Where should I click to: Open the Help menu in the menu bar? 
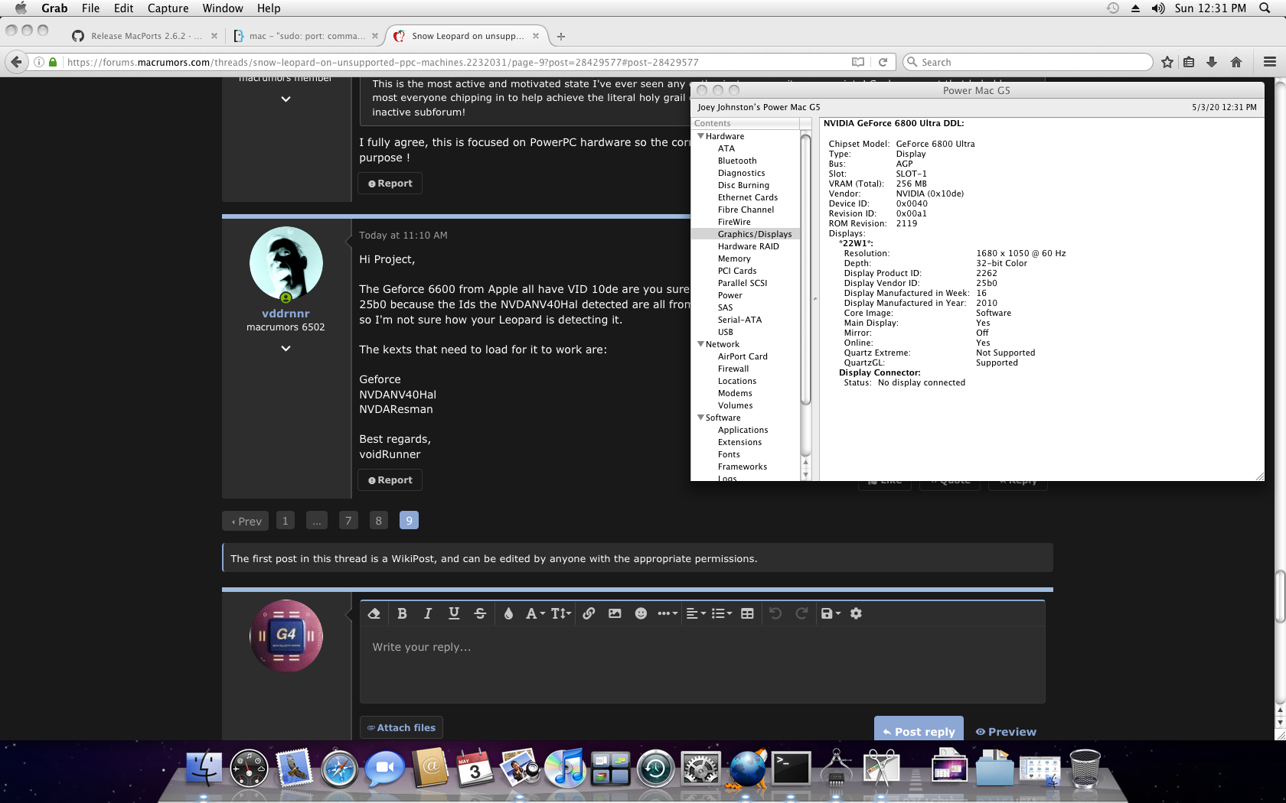click(x=269, y=8)
